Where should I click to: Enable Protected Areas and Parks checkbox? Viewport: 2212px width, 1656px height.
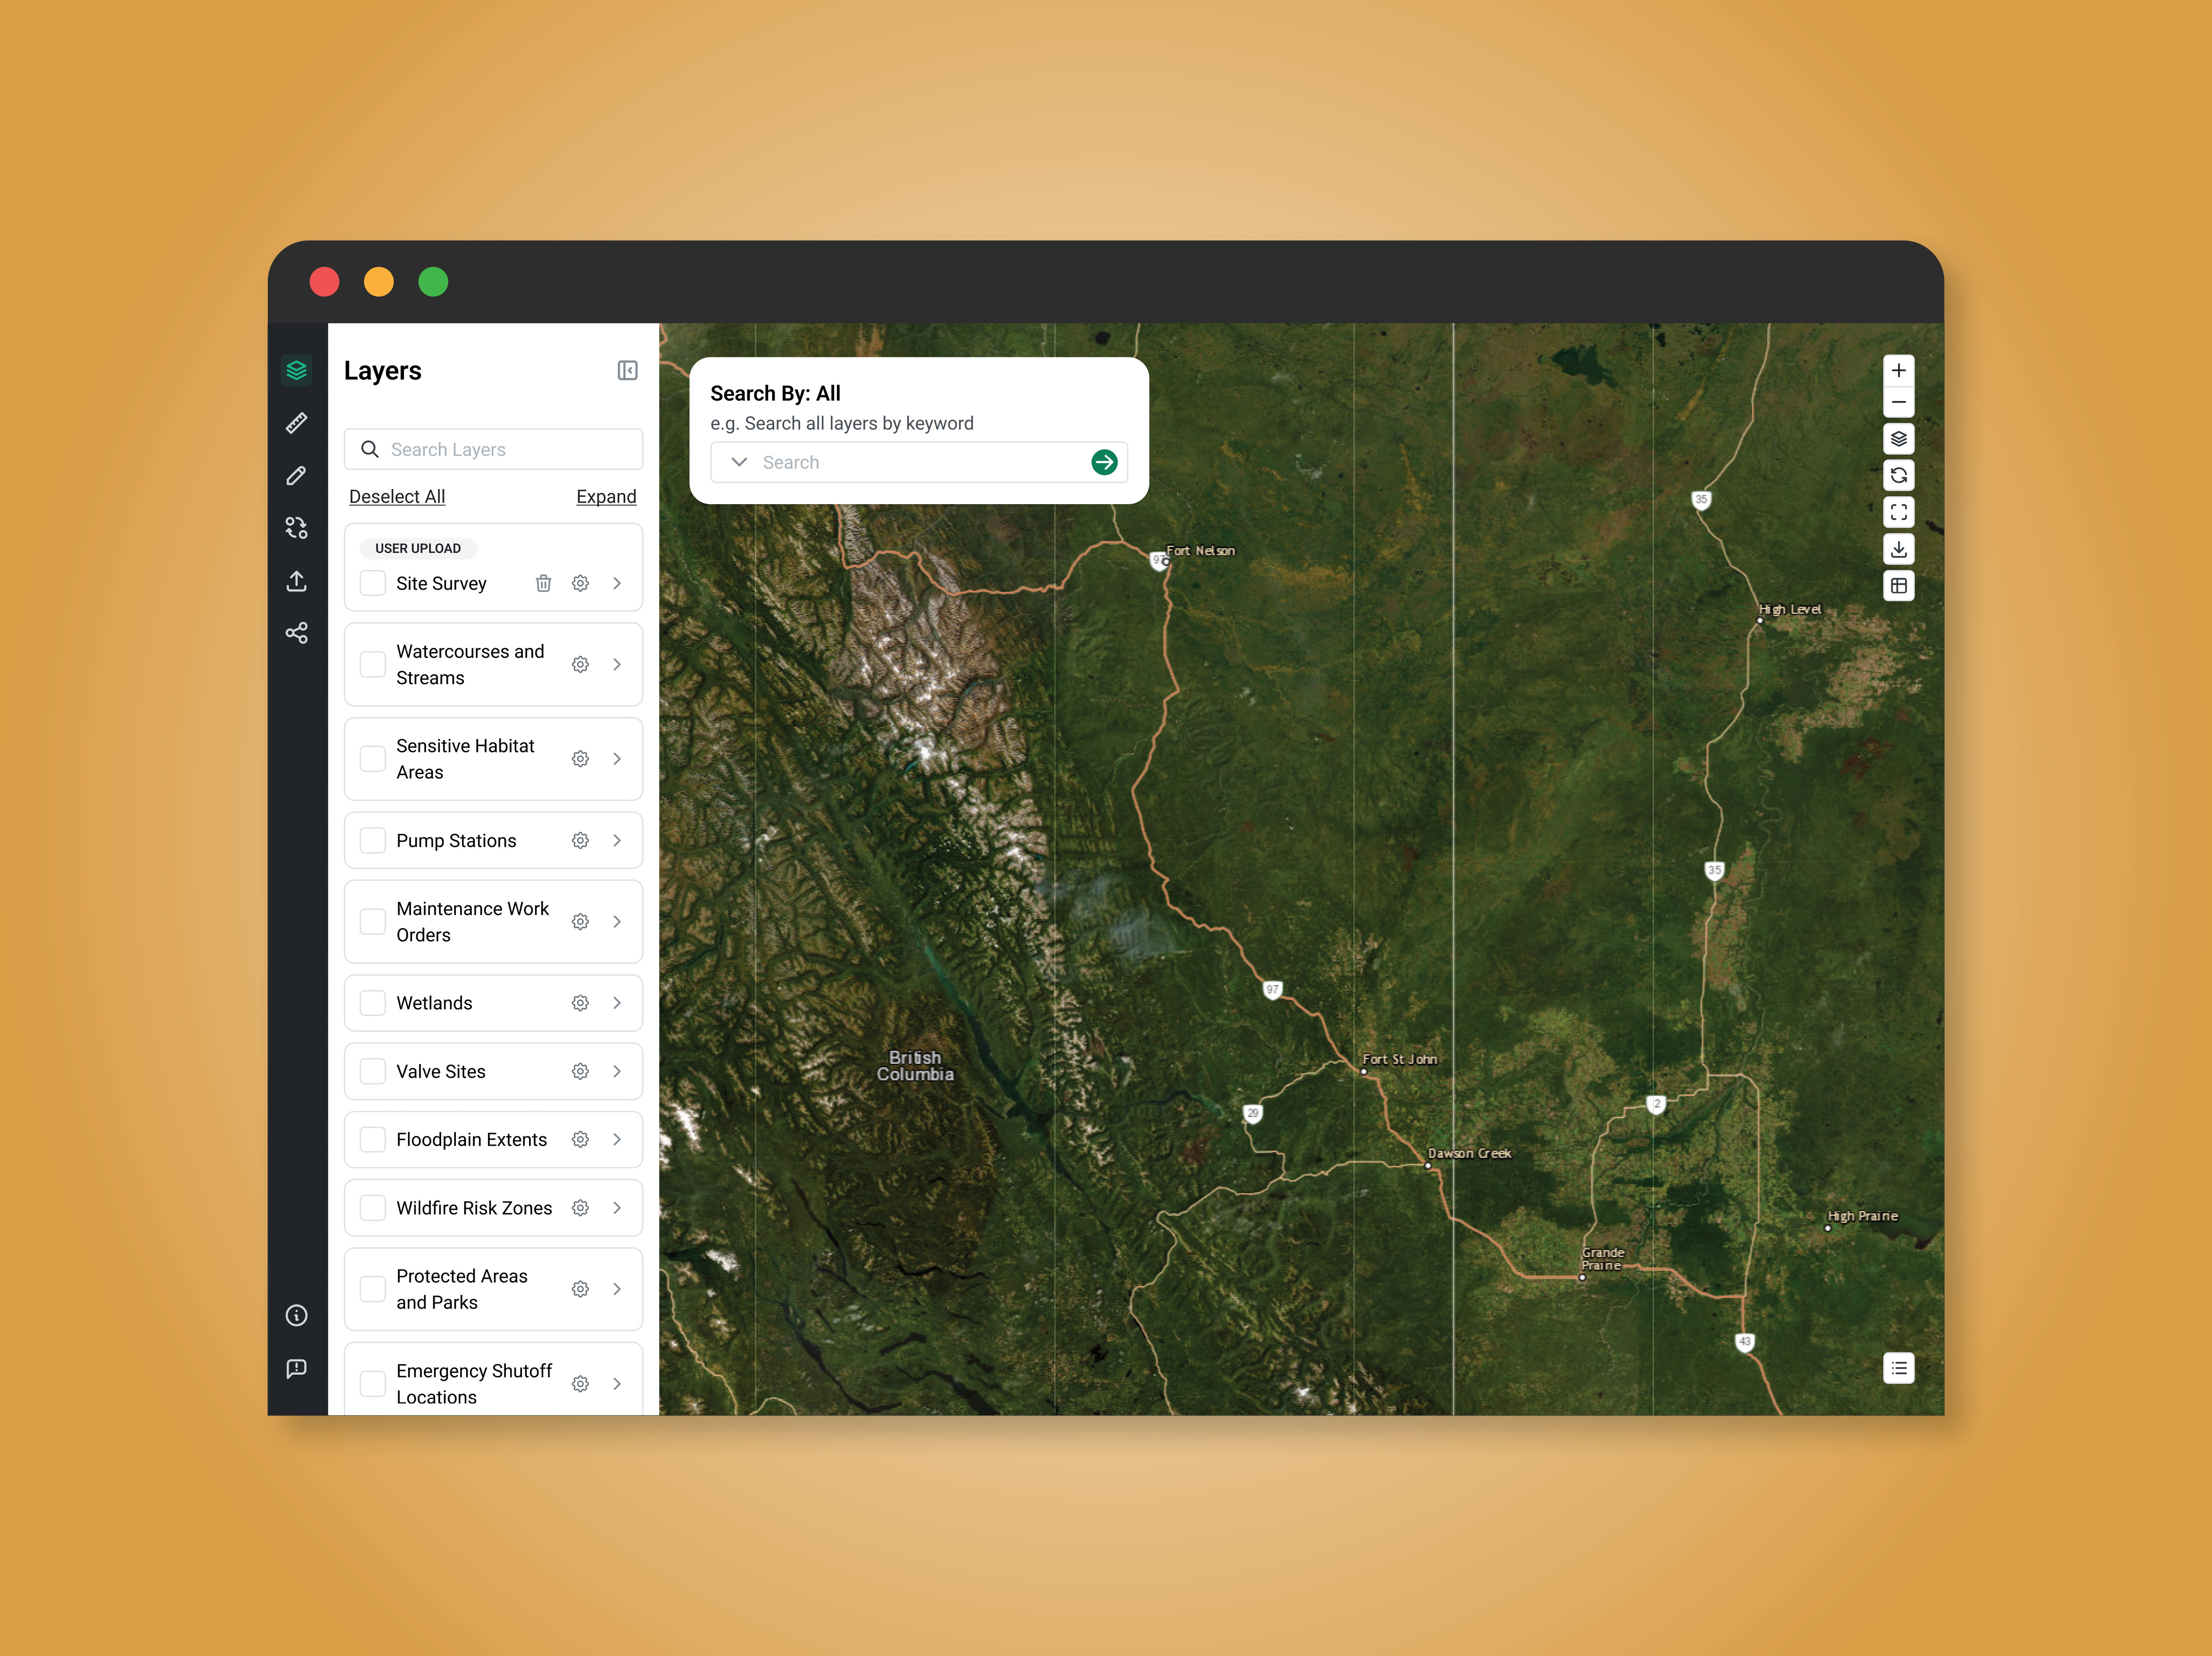(x=373, y=1290)
